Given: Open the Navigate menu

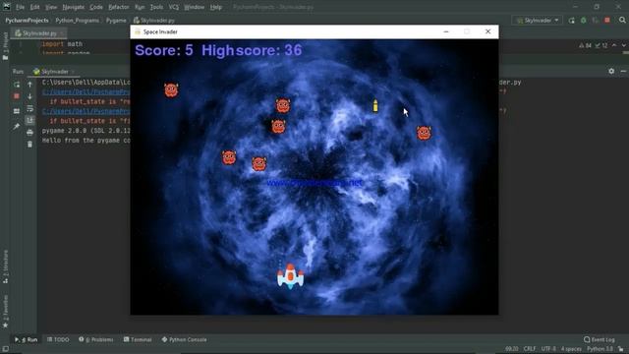Looking at the screenshot, I should [74, 7].
